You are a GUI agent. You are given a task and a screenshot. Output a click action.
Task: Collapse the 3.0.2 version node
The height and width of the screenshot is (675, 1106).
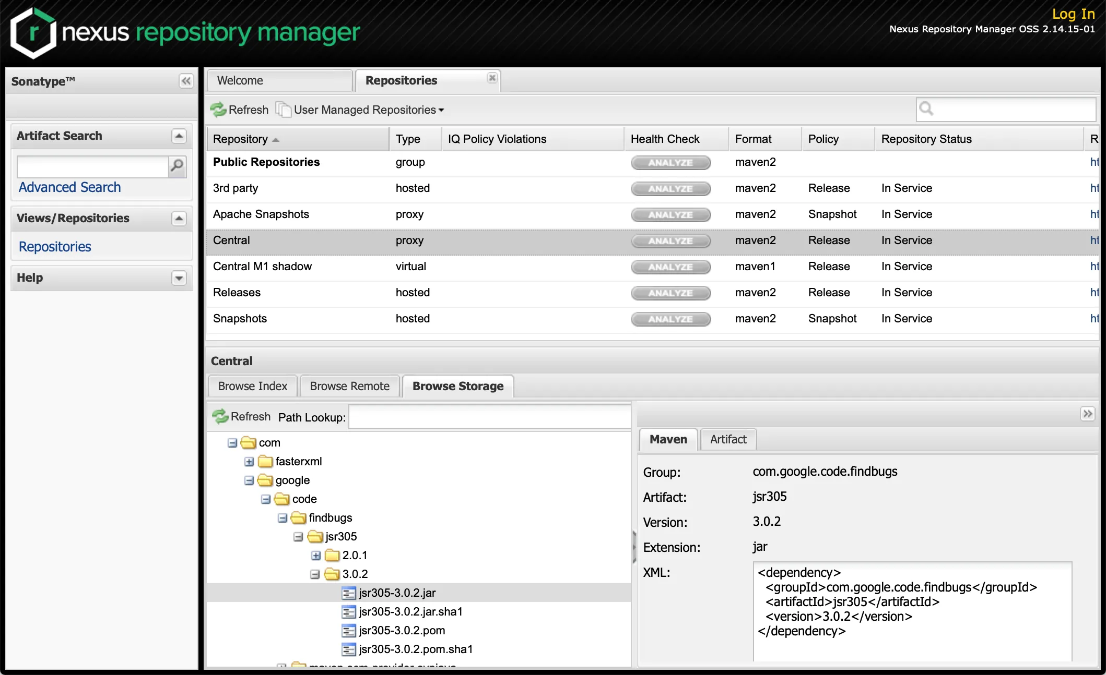(x=315, y=574)
